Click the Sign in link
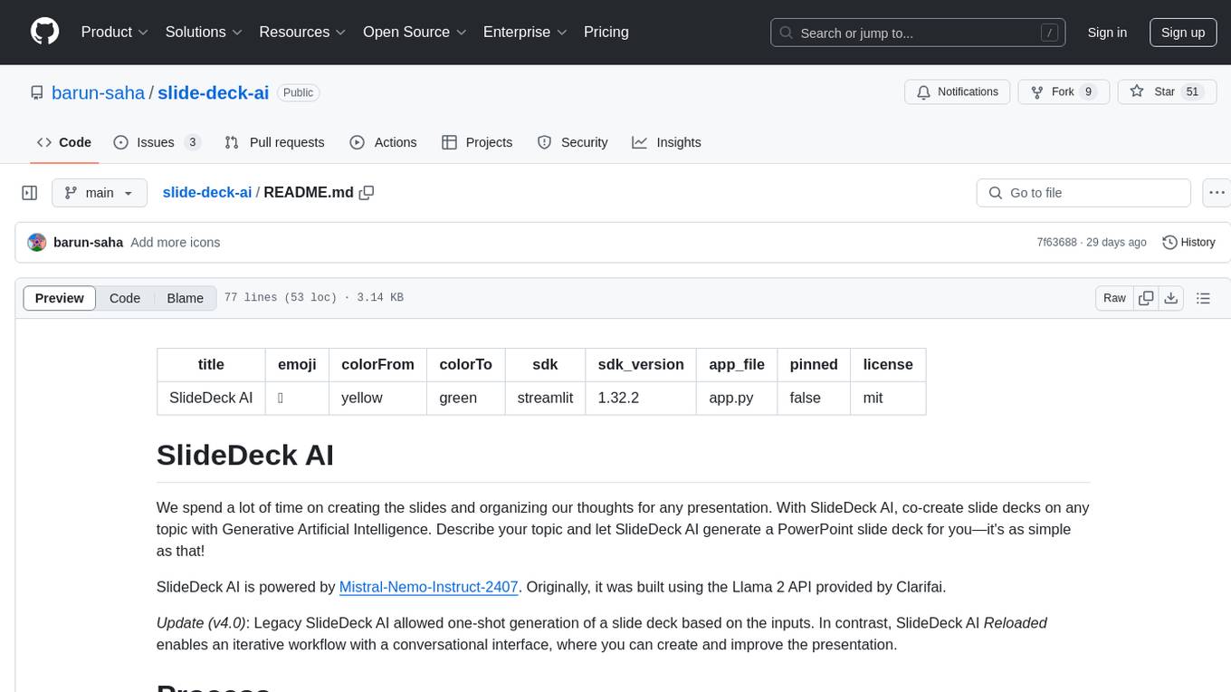Viewport: 1231px width, 692px height. (x=1107, y=33)
